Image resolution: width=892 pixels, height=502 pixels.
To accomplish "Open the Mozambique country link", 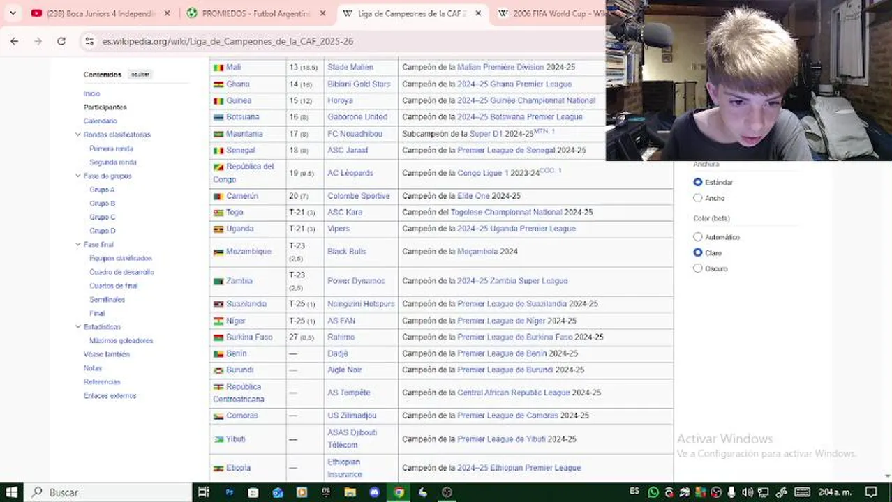I will [248, 252].
